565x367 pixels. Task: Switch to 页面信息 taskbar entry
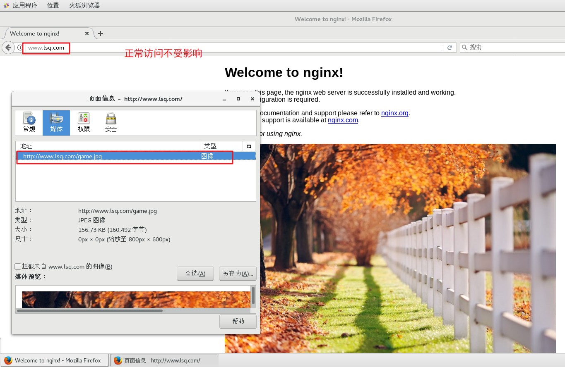coord(164,360)
